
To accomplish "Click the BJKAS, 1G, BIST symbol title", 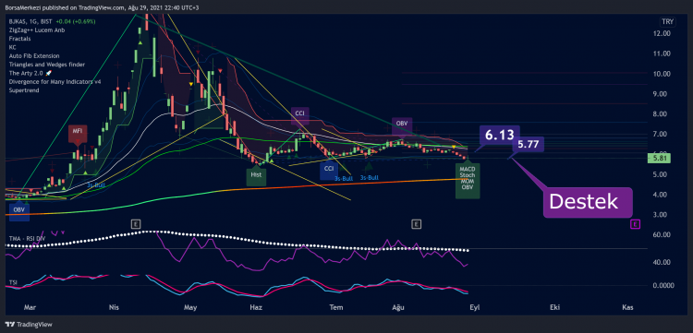I will pos(30,21).
